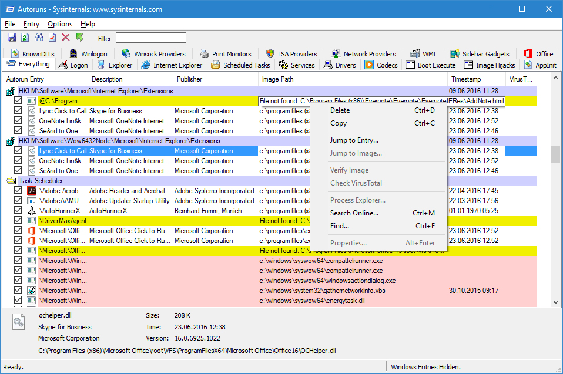Switch to the Codecs tab
This screenshot has width=563, height=374.
coord(381,65)
